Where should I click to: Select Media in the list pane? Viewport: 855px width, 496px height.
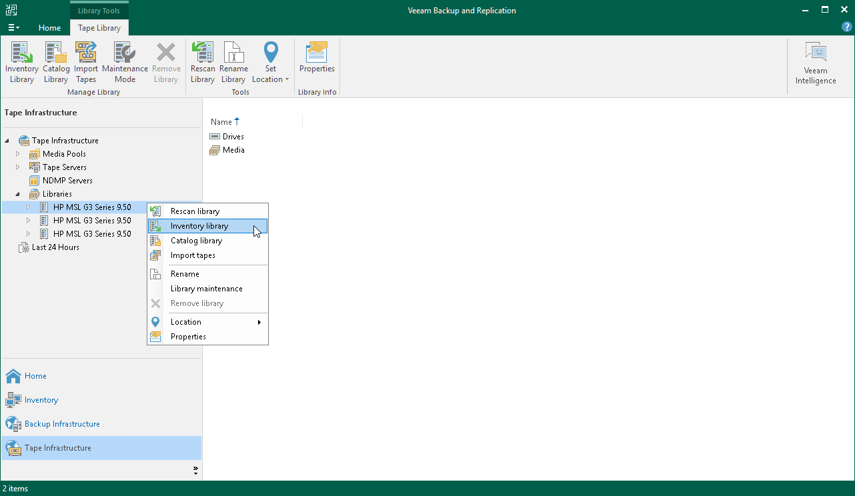[x=233, y=150]
